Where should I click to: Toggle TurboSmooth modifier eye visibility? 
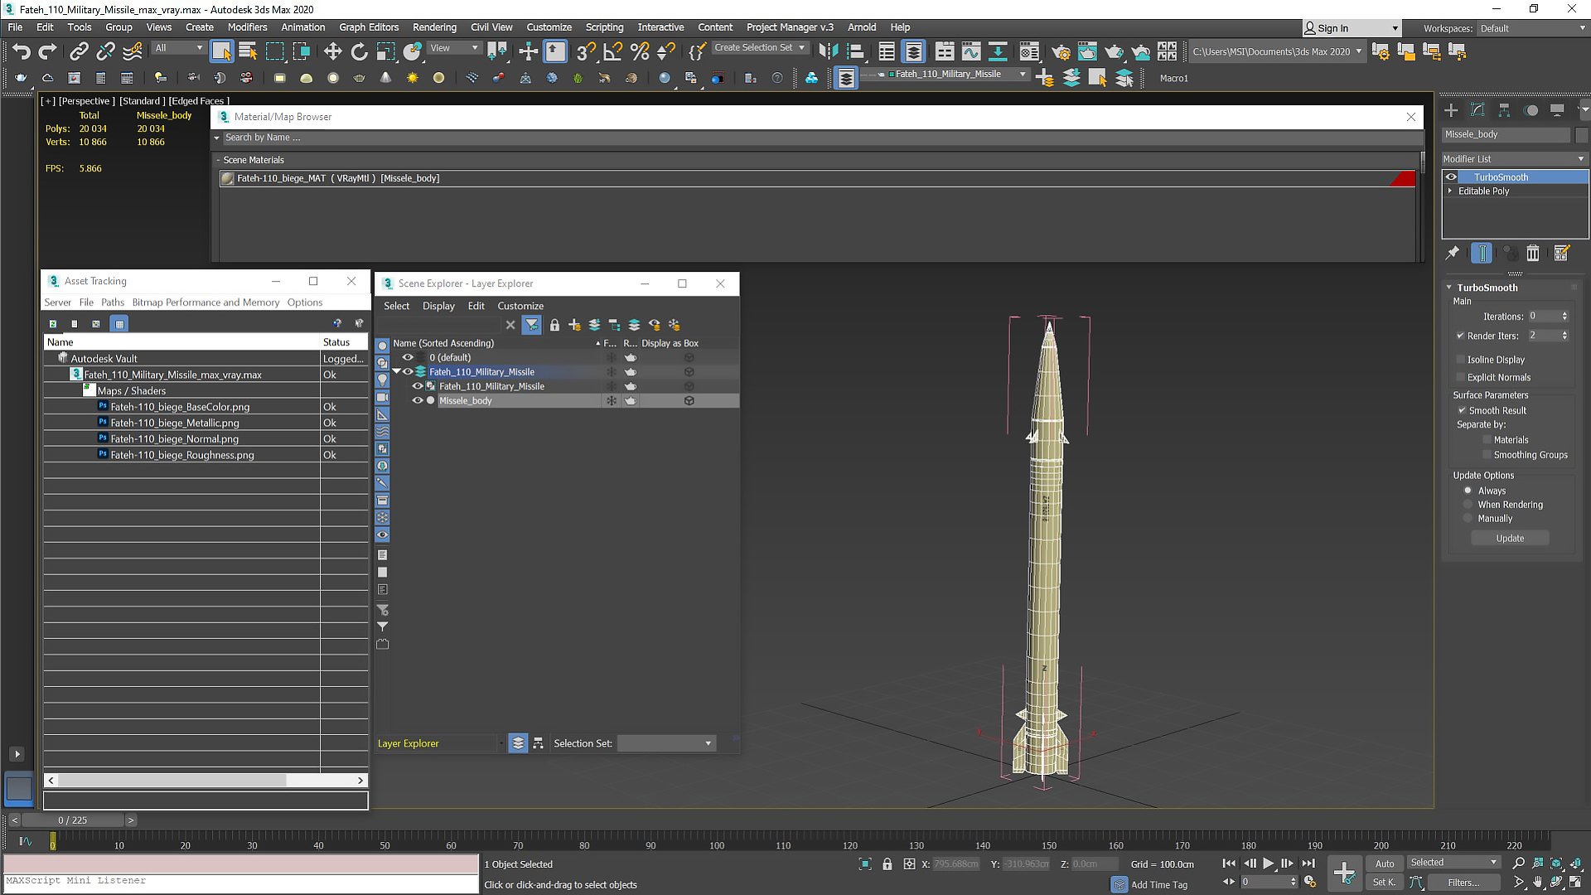click(1451, 177)
